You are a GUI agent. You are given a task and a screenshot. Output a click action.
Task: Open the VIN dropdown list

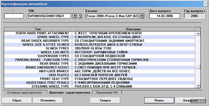(75, 16)
